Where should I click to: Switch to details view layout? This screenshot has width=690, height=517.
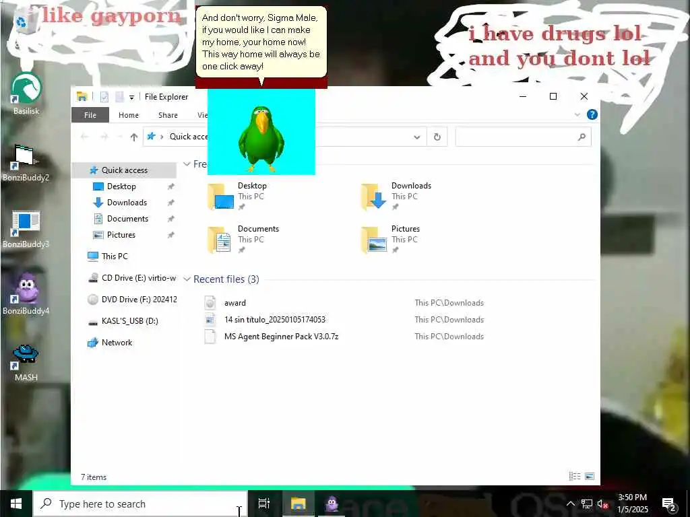(x=574, y=476)
